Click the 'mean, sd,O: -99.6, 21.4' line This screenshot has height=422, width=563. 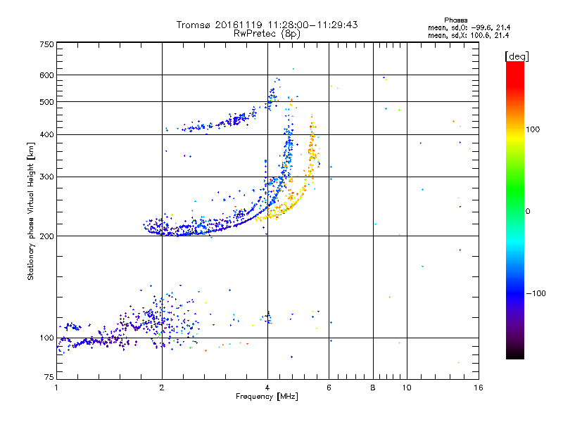pos(469,27)
